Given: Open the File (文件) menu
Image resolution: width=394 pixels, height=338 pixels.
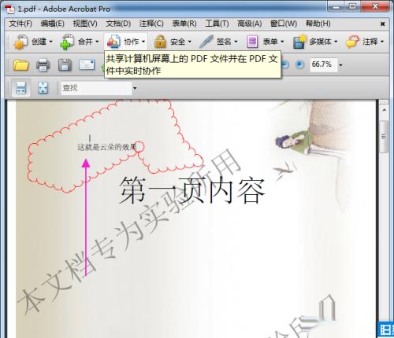Looking at the screenshot, I should [x=20, y=24].
